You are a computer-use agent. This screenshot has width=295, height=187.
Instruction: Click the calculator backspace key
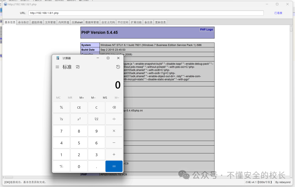[x=114, y=108]
